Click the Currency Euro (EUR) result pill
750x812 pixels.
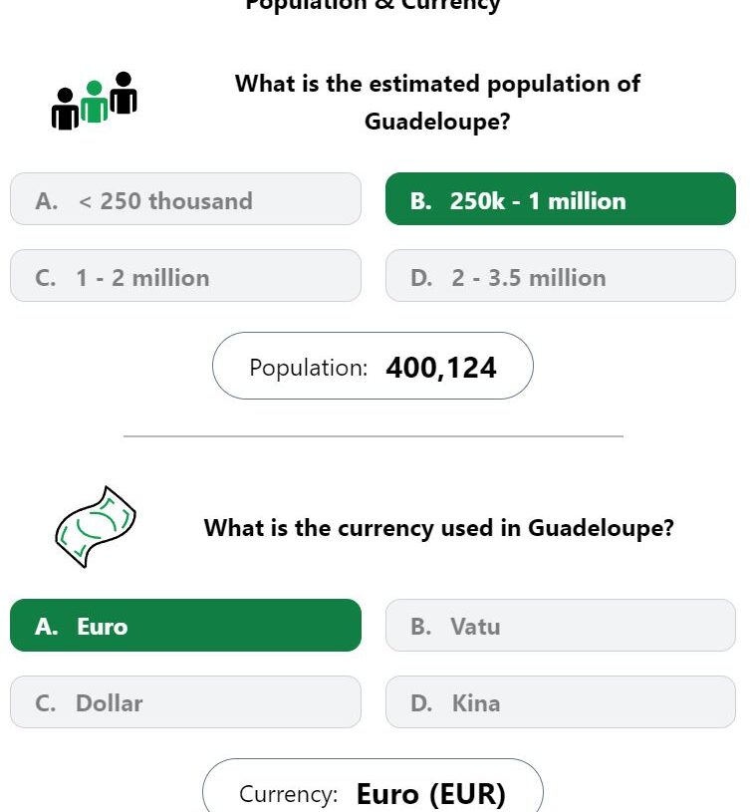[373, 786]
